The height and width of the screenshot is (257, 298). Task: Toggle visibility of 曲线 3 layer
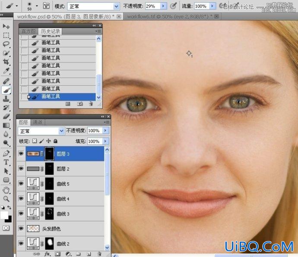click(x=21, y=213)
